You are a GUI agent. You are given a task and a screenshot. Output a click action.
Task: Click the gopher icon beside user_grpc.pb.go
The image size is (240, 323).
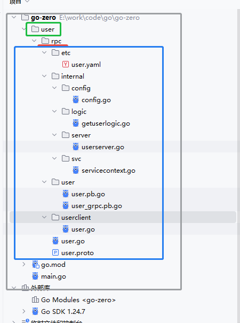tap(66, 205)
